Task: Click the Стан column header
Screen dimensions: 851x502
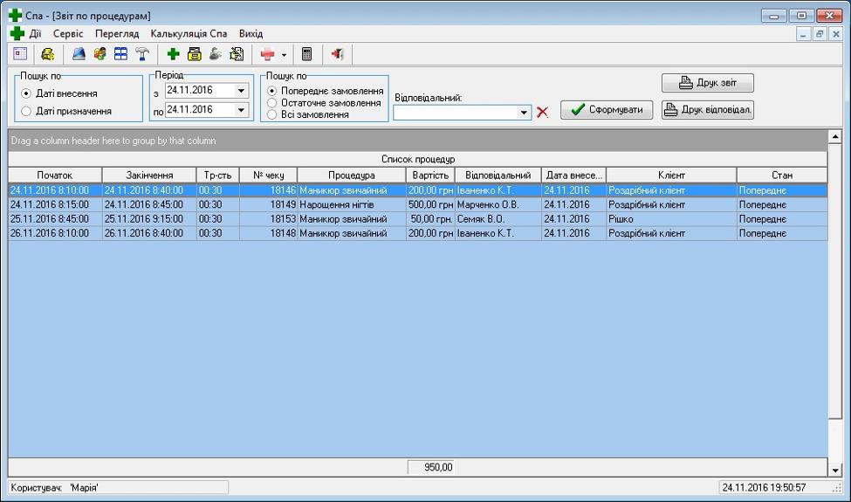Action: pos(782,175)
